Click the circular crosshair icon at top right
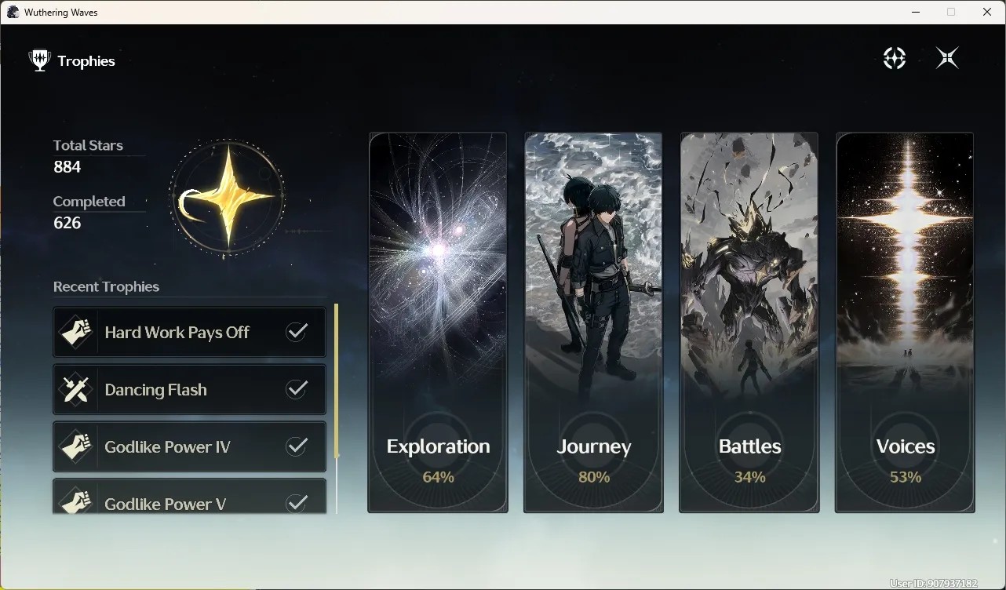This screenshot has width=1006, height=590. coord(895,58)
